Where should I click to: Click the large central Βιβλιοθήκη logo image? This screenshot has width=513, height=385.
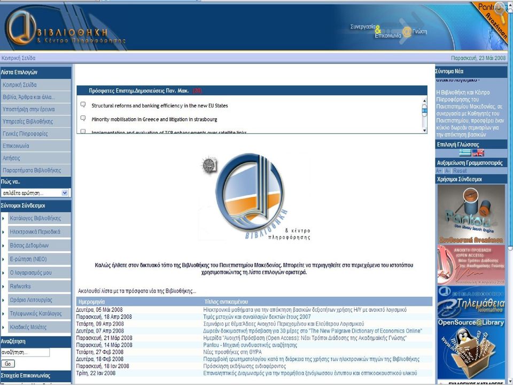255,196
